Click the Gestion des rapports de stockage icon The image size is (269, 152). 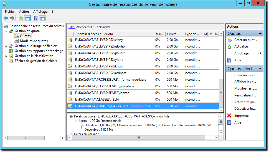[11, 51]
